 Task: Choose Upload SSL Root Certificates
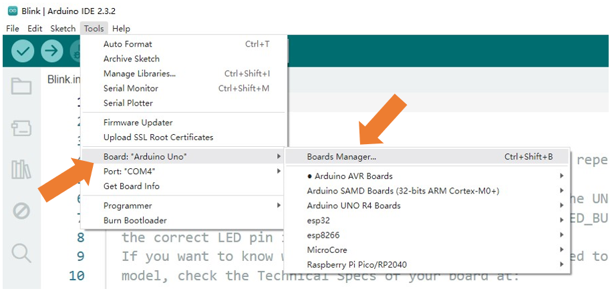click(184, 137)
